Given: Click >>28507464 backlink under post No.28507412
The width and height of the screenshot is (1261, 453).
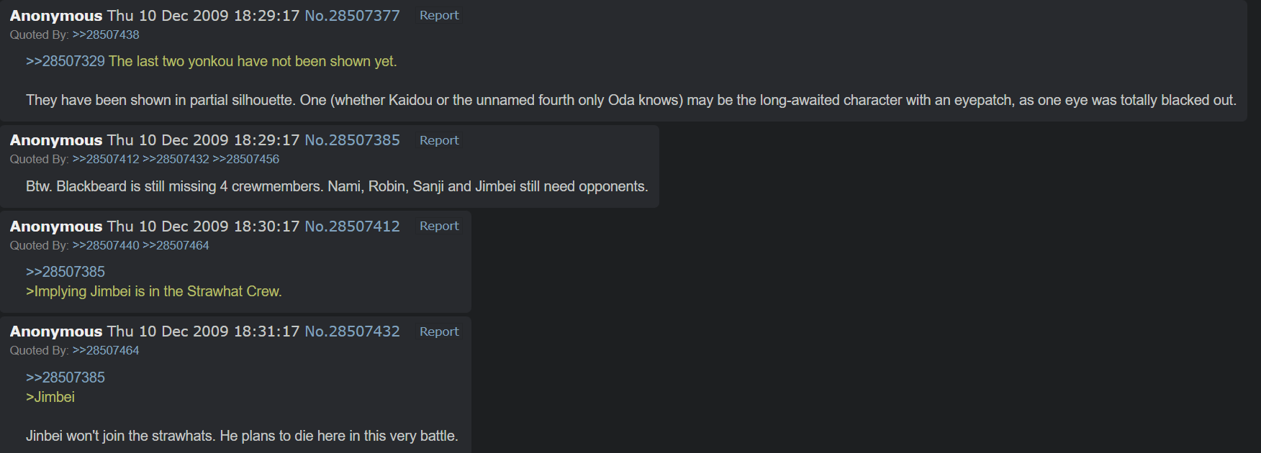Looking at the screenshot, I should 176,245.
